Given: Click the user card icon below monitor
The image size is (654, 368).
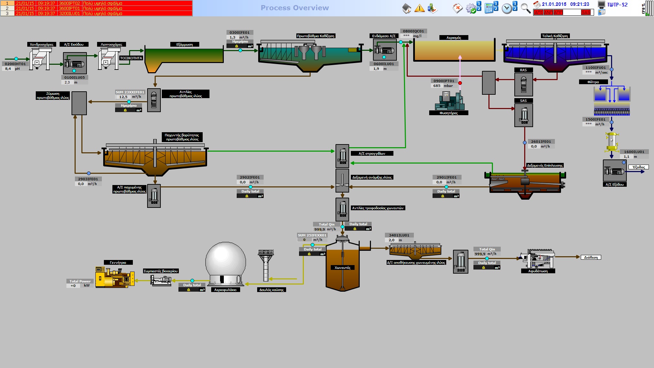Looking at the screenshot, I should (602, 12).
